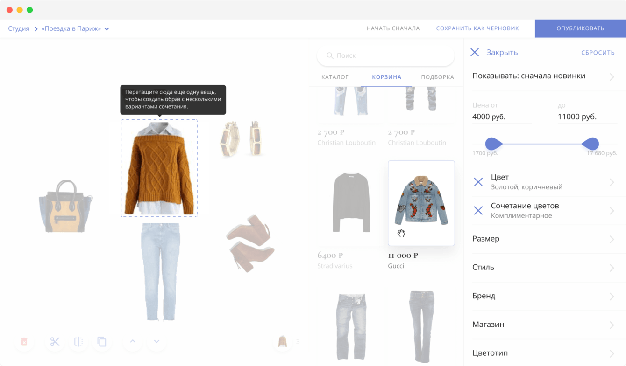Click the move layer down arrow

156,342
